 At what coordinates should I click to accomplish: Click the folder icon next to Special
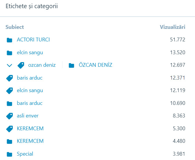[x=10, y=154]
